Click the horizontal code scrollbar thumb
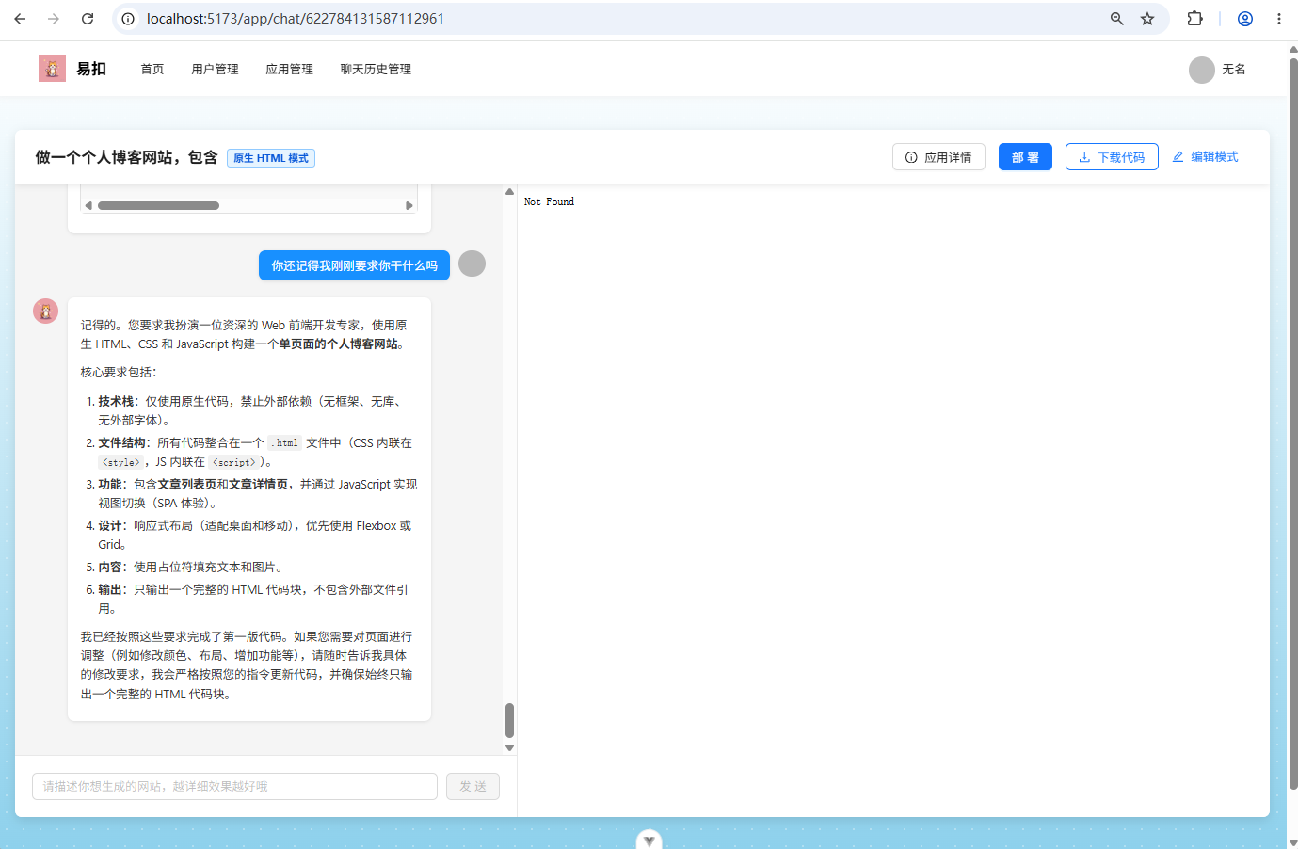This screenshot has width=1298, height=849. 158,205
